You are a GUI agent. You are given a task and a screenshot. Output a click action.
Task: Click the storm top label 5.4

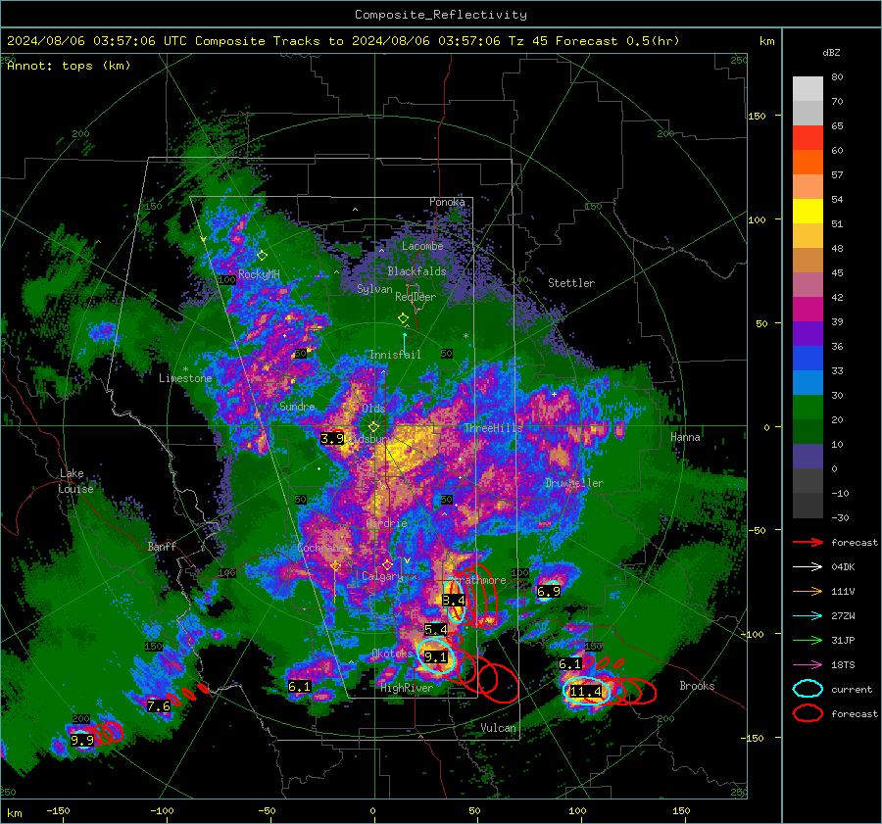coord(436,629)
